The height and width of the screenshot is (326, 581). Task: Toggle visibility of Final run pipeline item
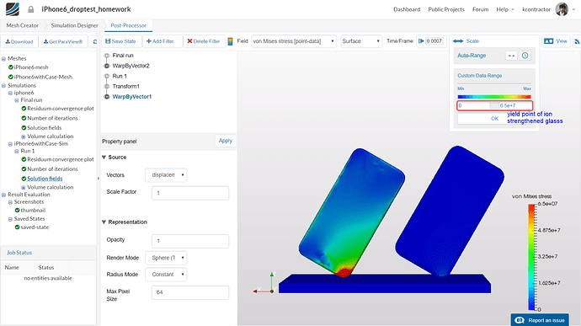(107, 56)
